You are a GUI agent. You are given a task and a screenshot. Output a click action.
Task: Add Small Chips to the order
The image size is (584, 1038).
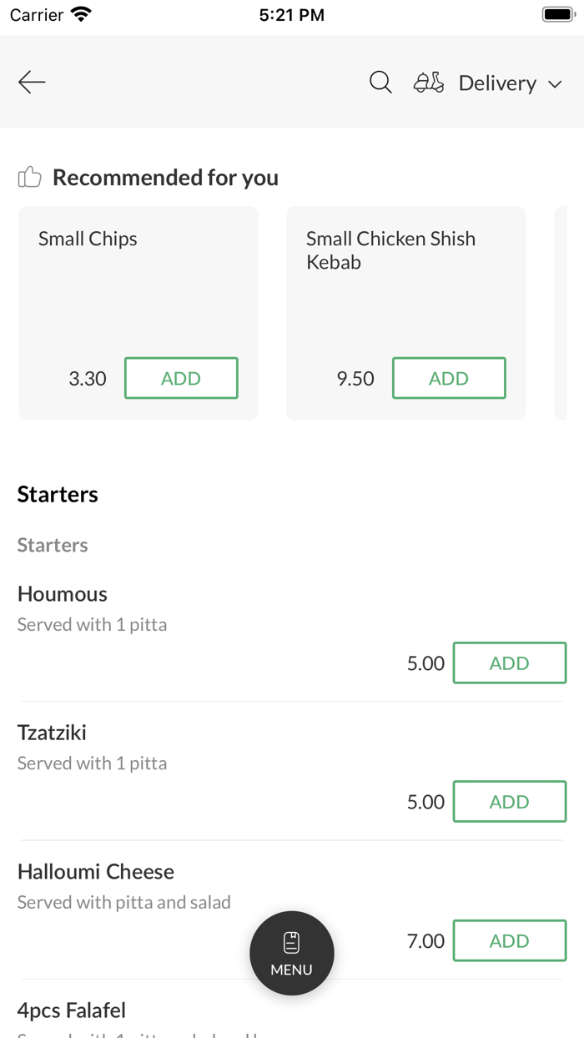pos(181,377)
